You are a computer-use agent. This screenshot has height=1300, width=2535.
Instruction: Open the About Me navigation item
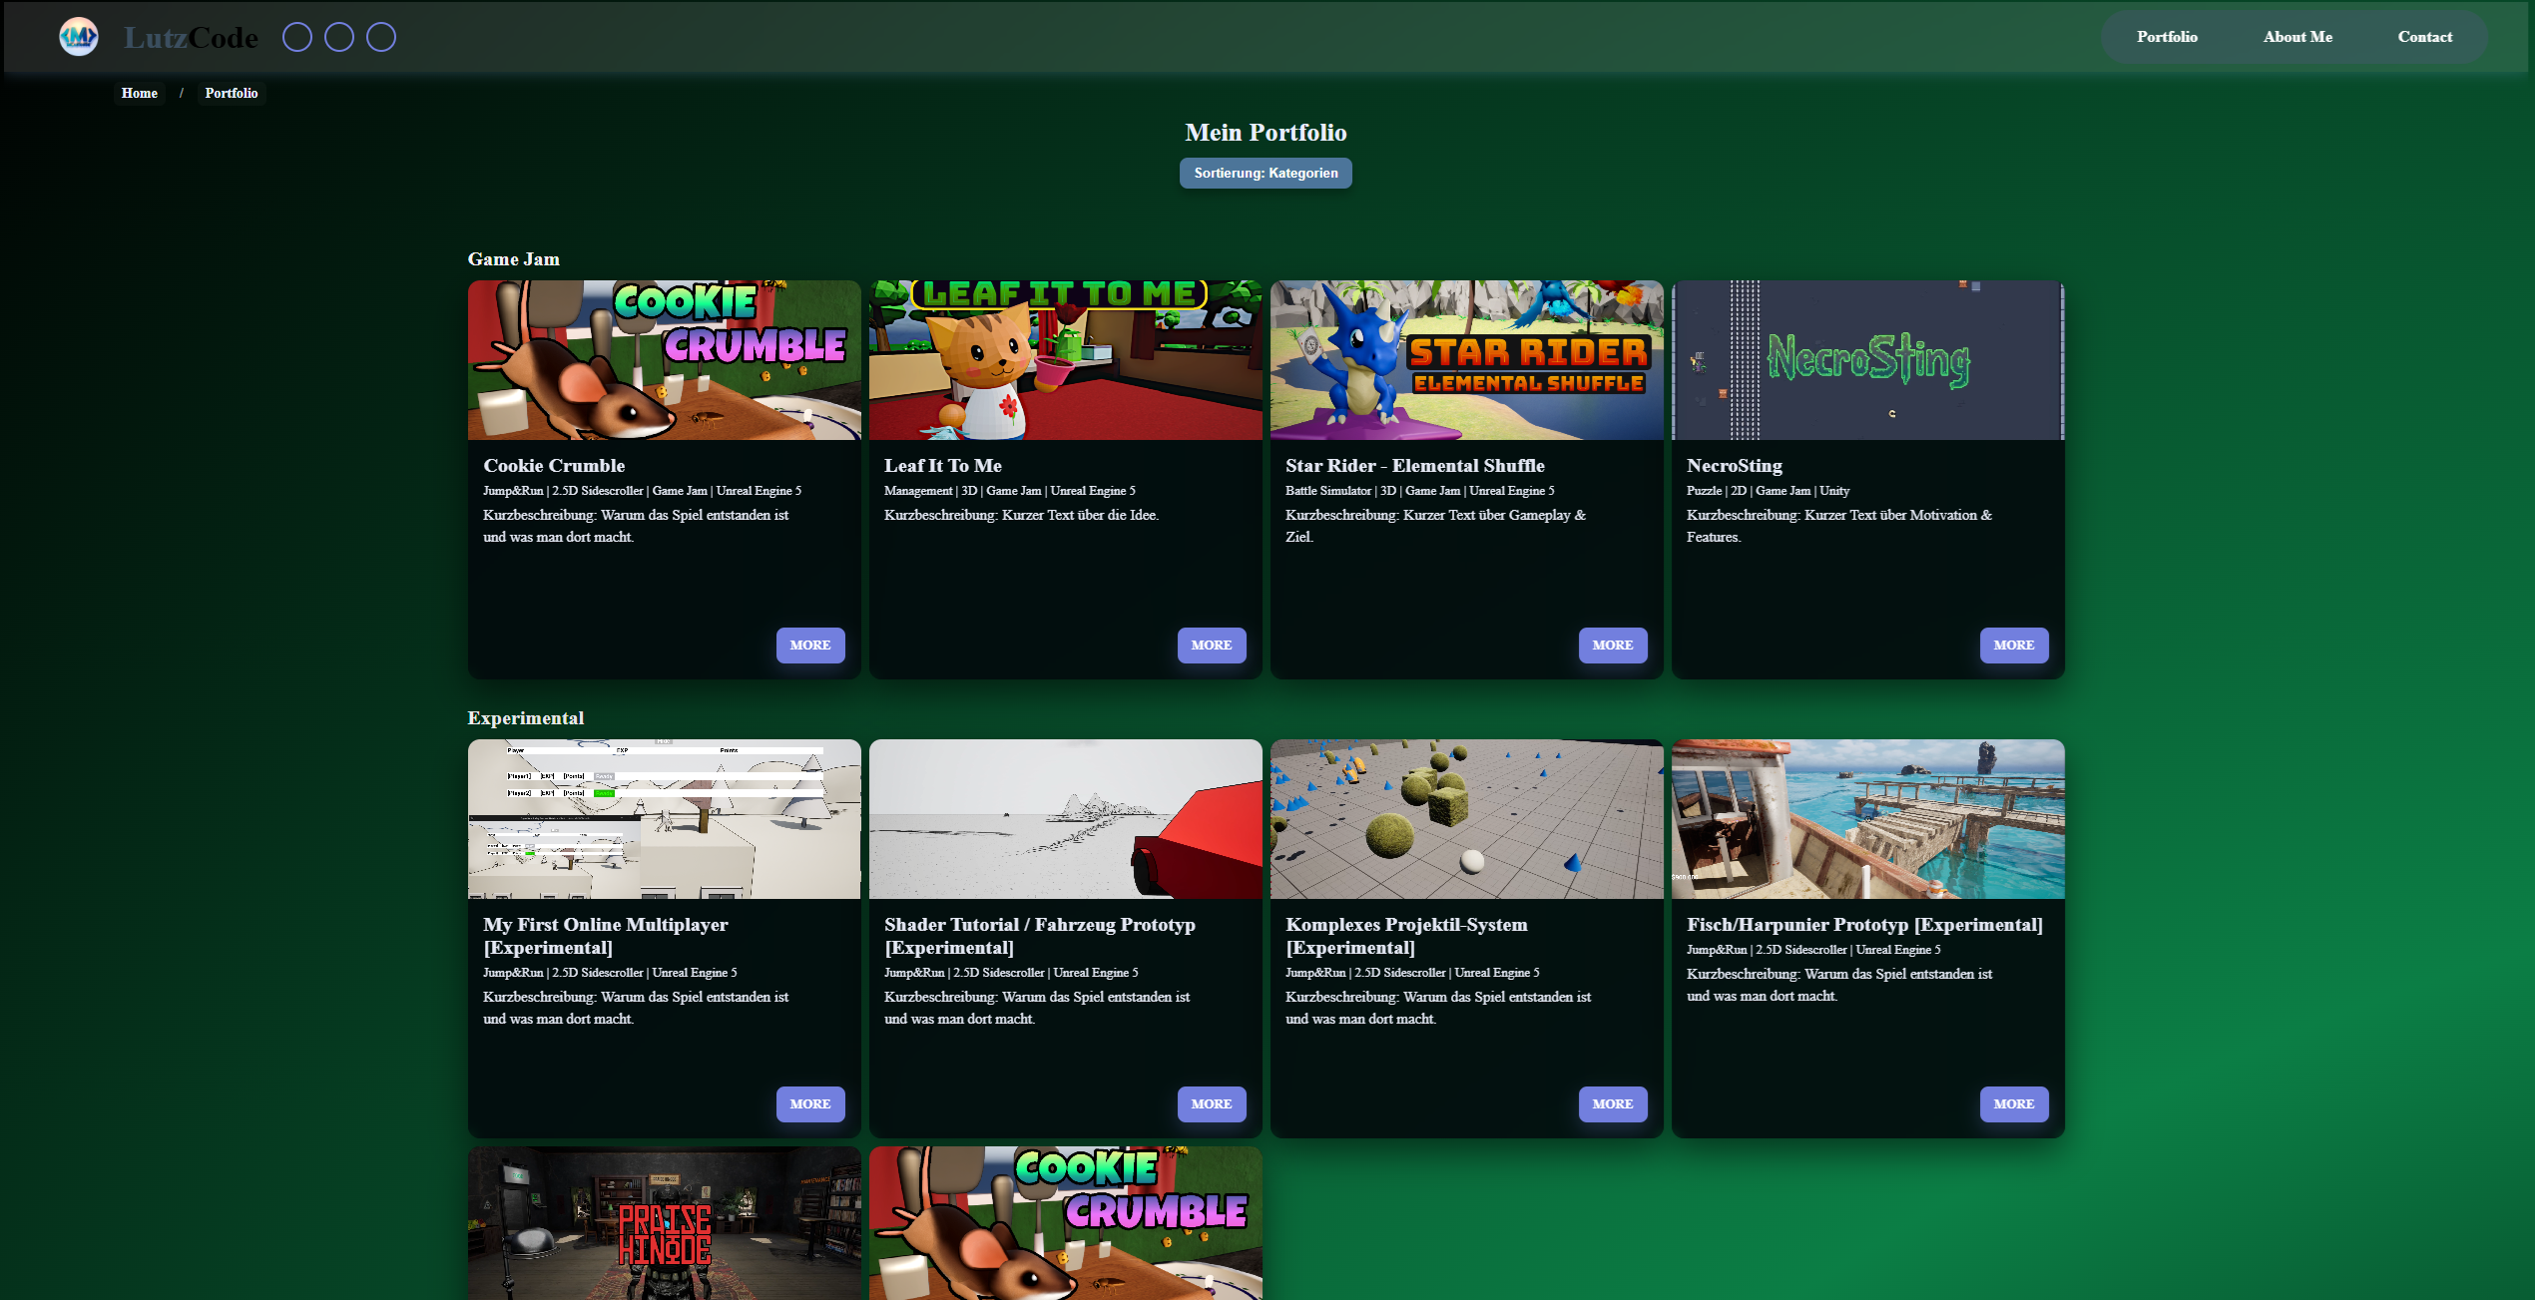point(2297,37)
